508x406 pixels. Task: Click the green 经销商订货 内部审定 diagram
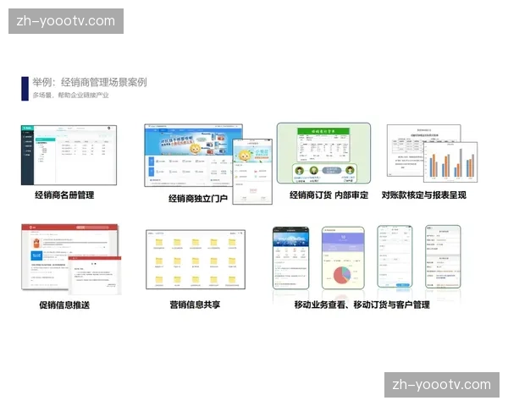point(323,153)
